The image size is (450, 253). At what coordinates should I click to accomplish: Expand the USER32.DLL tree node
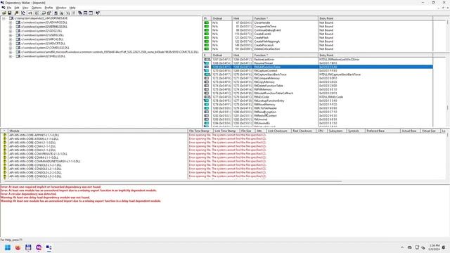(11, 35)
